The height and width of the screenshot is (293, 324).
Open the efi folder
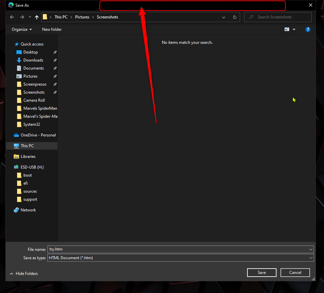(x=25, y=183)
